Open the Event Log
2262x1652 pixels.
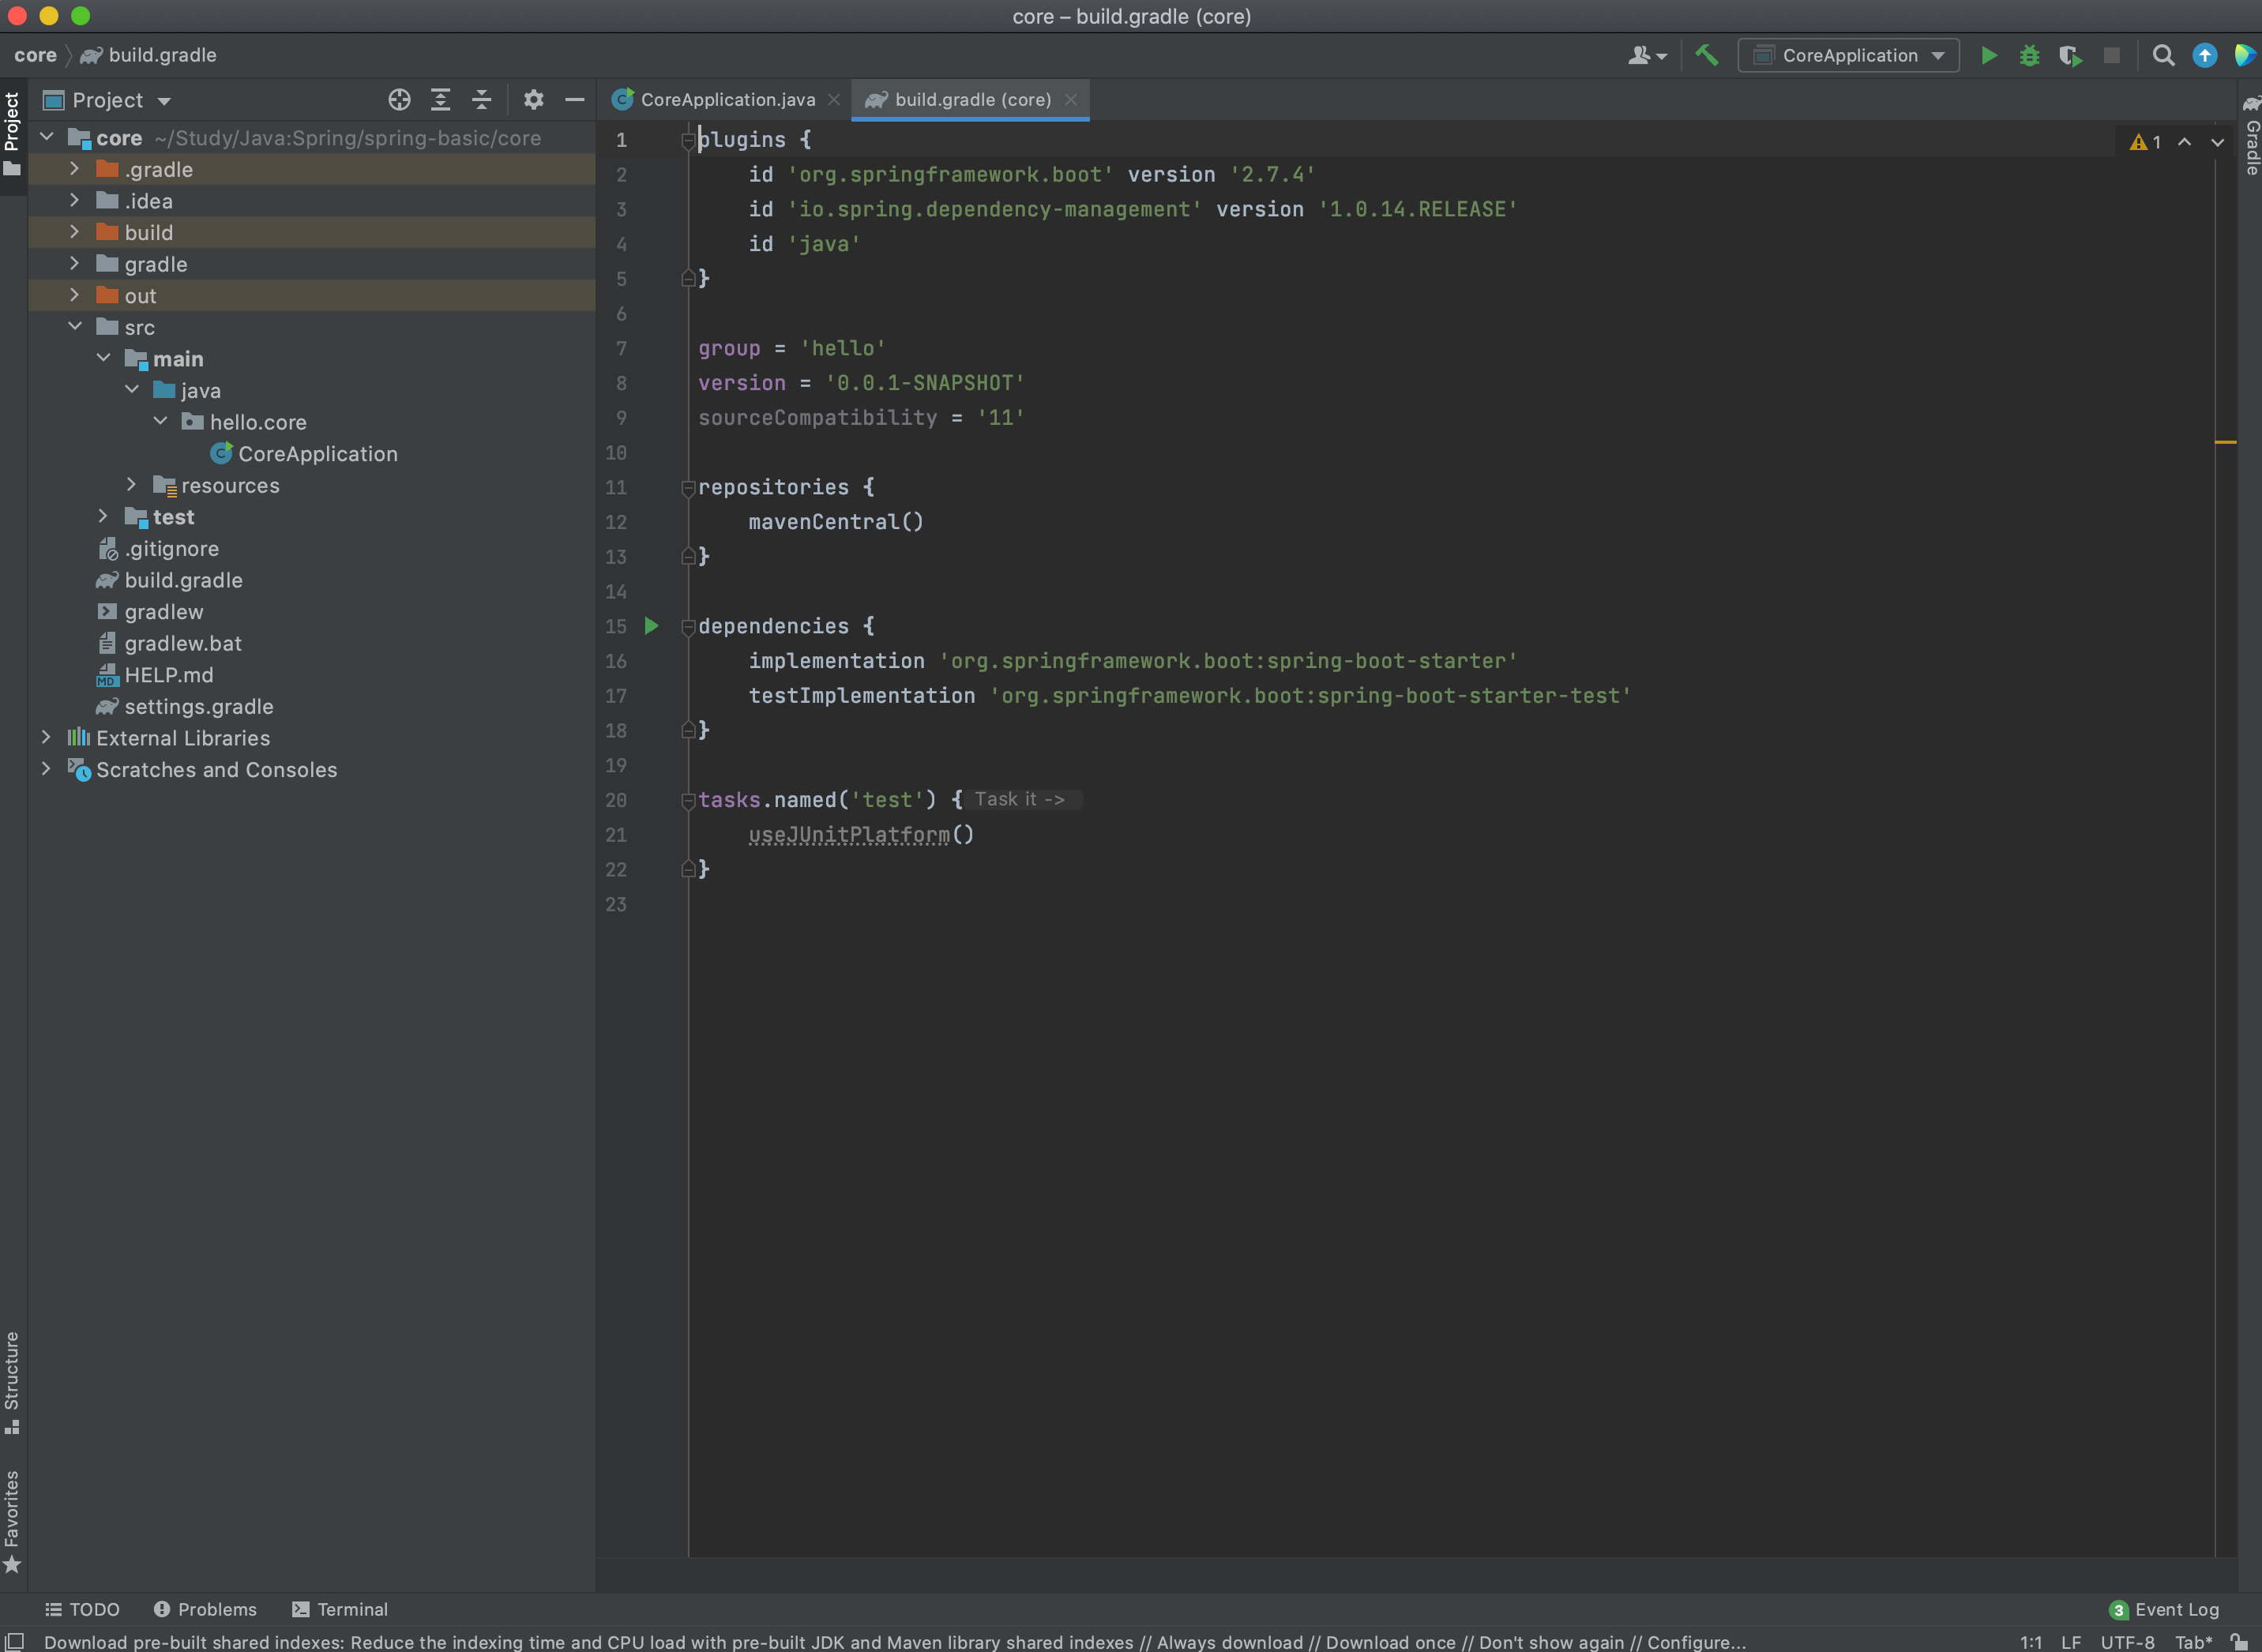[x=2164, y=1609]
